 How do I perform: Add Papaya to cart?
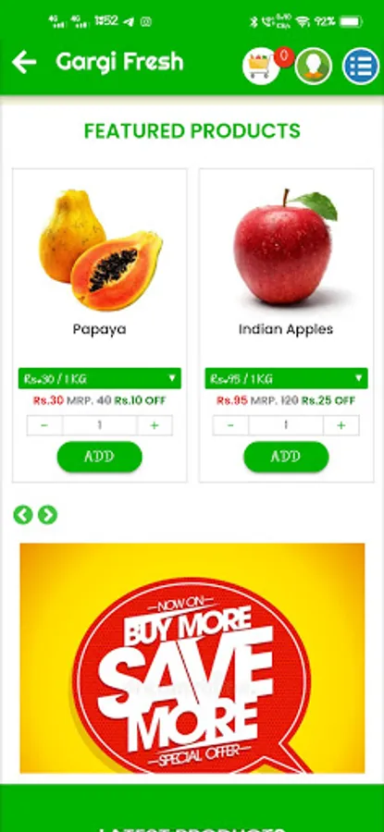tap(100, 457)
